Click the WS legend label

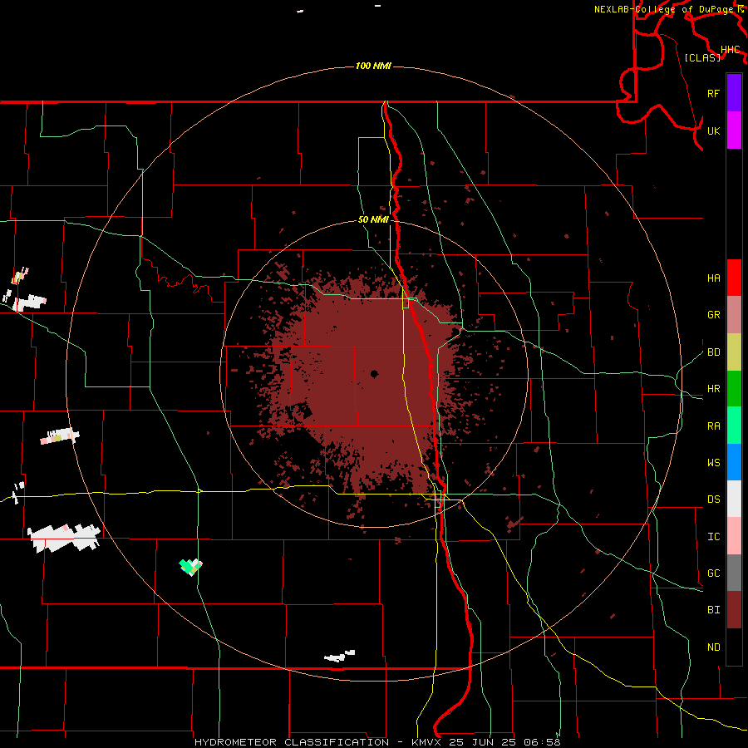pyautogui.click(x=714, y=463)
